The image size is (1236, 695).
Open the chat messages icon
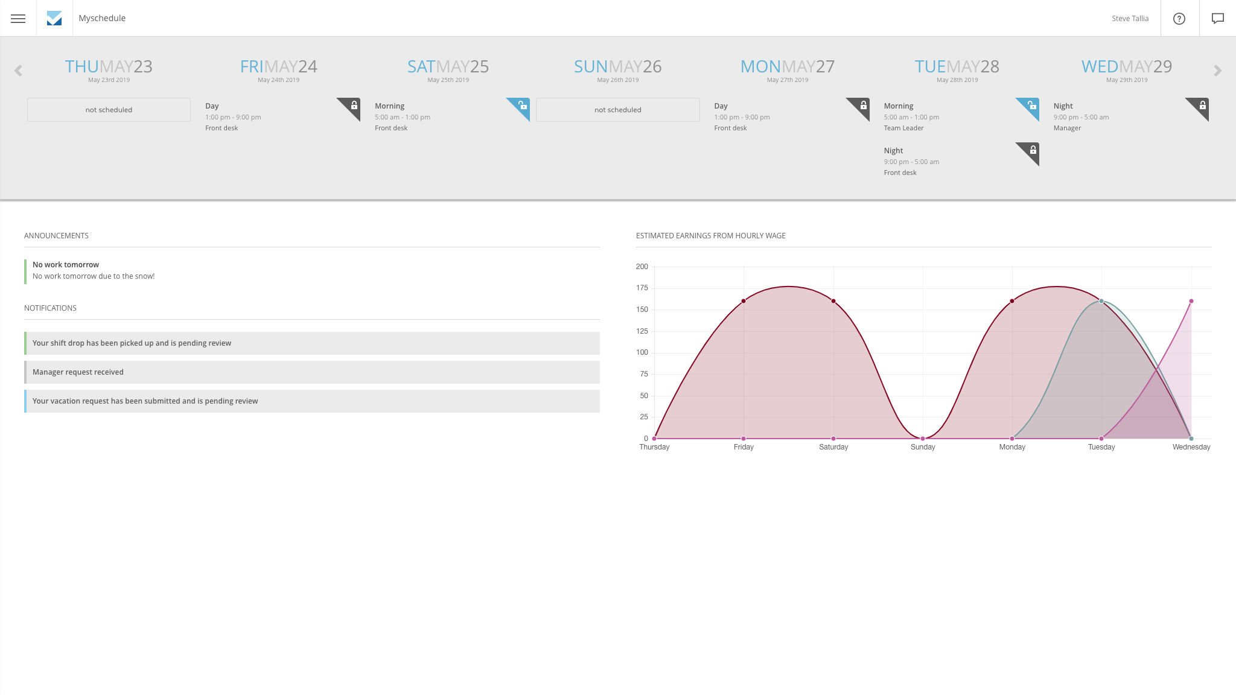coord(1217,18)
